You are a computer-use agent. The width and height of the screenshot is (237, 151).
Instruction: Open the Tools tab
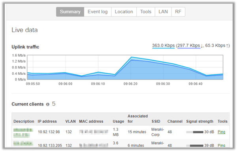(x=146, y=12)
